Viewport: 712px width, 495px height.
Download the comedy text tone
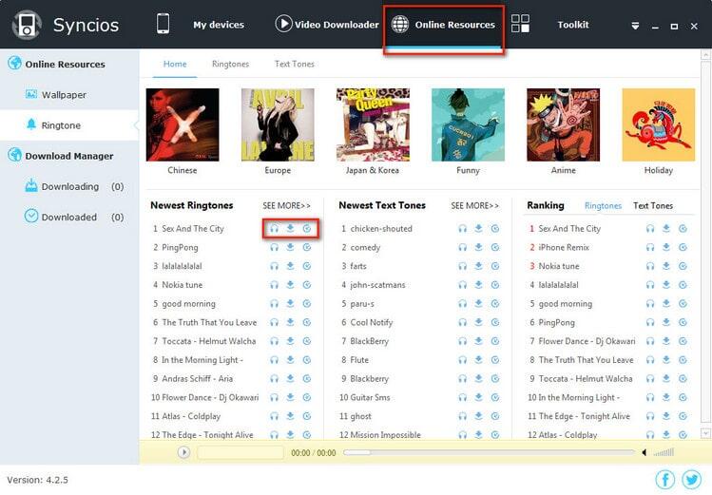[478, 247]
